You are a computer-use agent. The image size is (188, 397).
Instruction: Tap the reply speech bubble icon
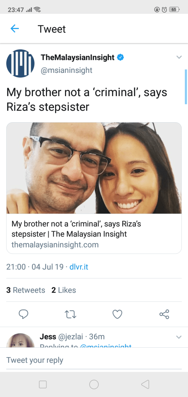tap(23, 314)
